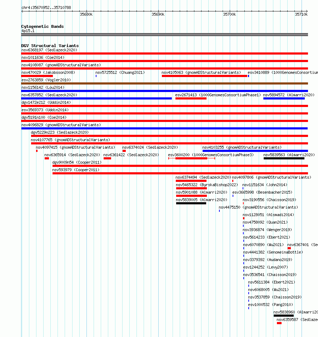Click the dgv5229n223 (Sedlazeck2020) label

tap(60, 132)
